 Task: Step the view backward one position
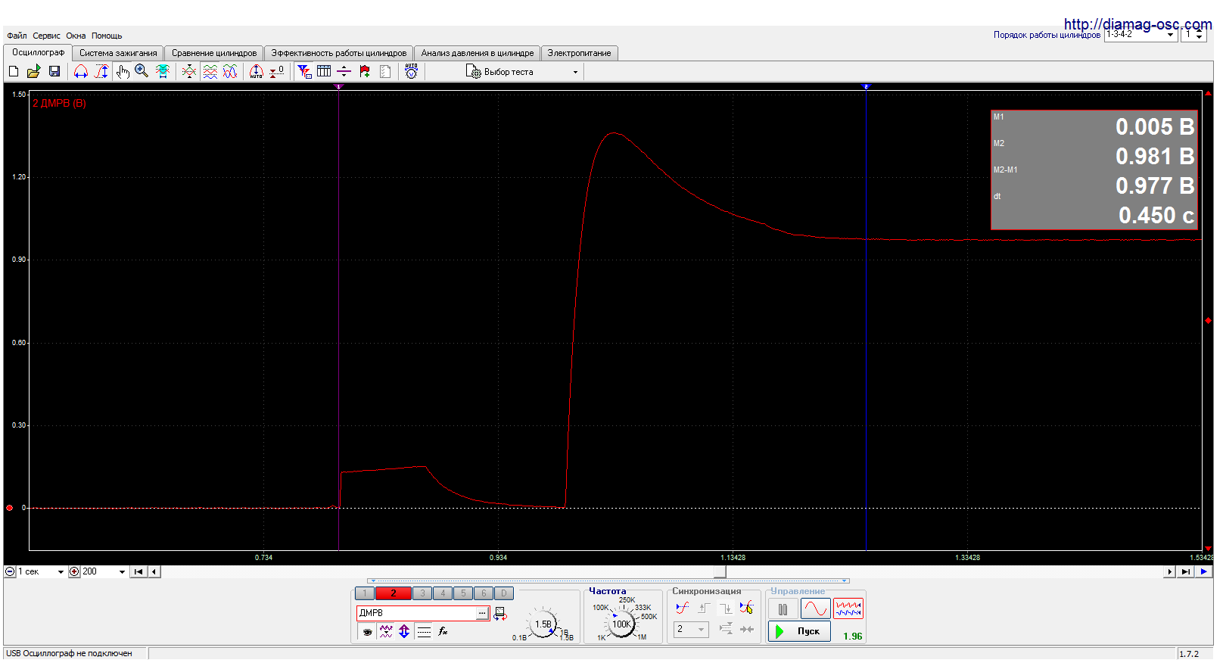(154, 572)
